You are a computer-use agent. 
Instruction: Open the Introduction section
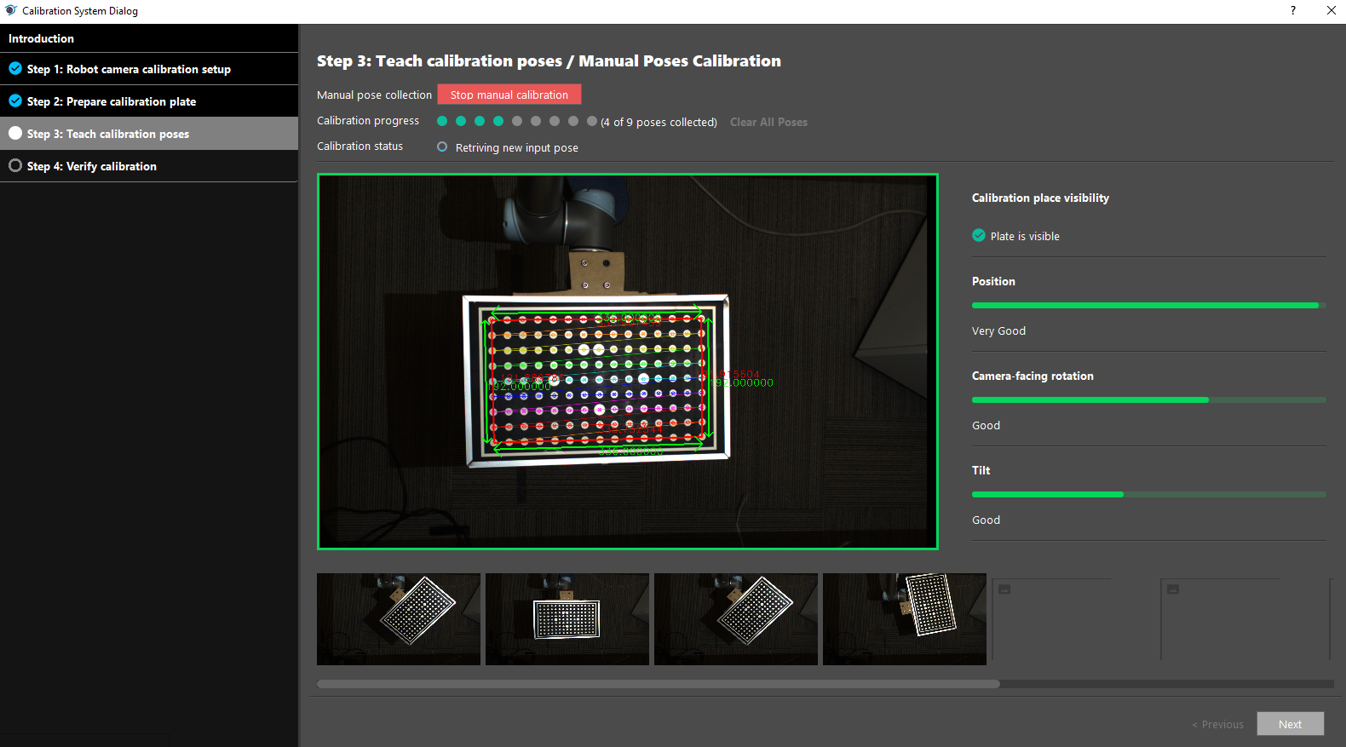(149, 38)
